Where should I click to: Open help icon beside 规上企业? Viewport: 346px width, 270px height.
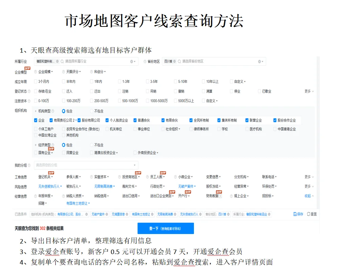coord(231,196)
